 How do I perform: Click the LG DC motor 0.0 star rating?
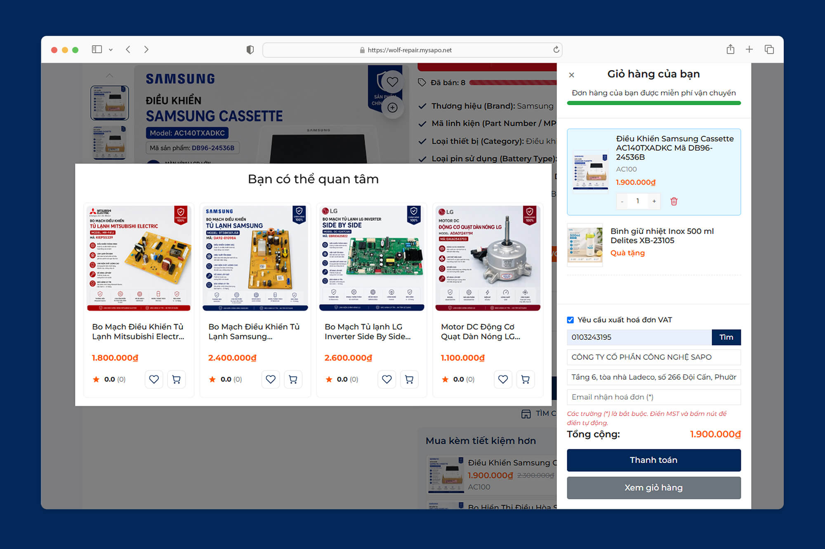click(458, 379)
